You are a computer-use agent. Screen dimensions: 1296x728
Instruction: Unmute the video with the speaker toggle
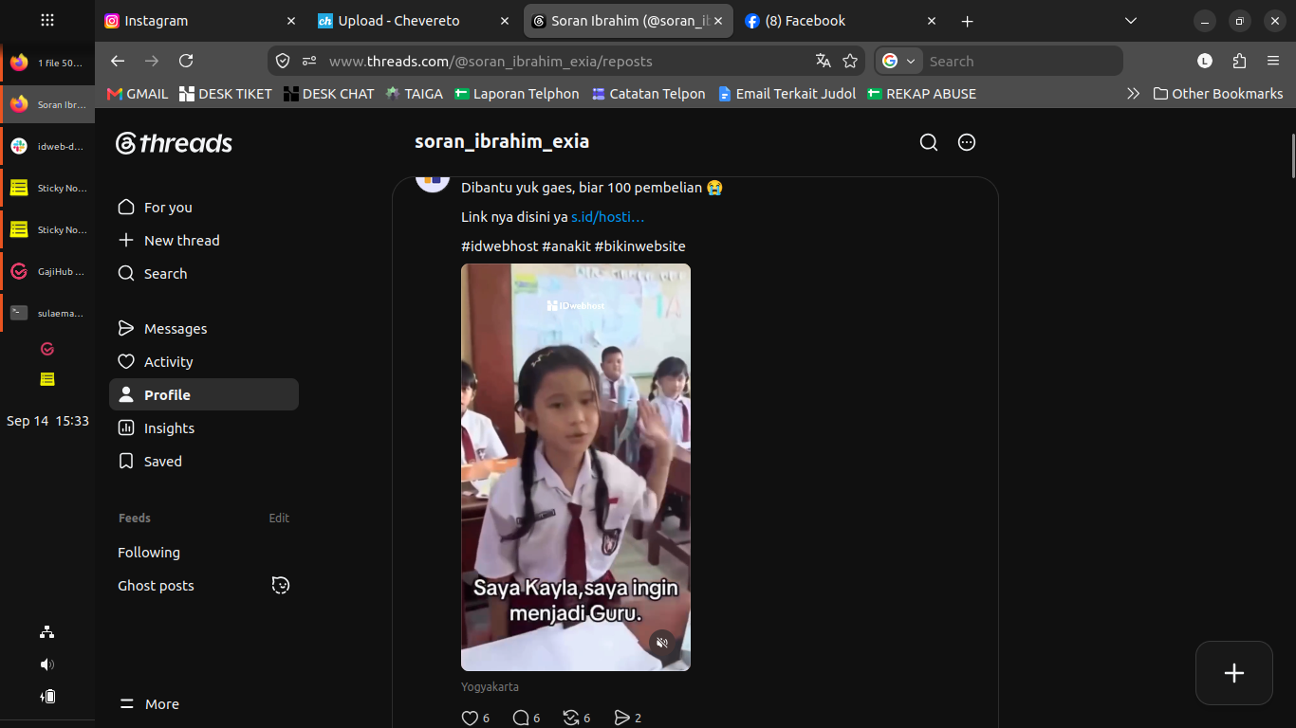[662, 643]
